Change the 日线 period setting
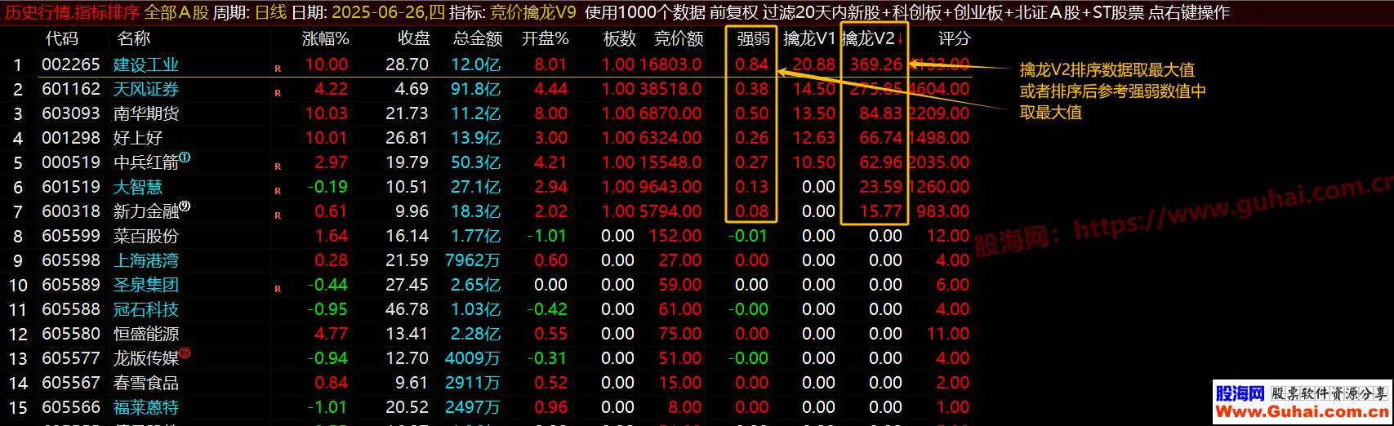 (x=271, y=12)
